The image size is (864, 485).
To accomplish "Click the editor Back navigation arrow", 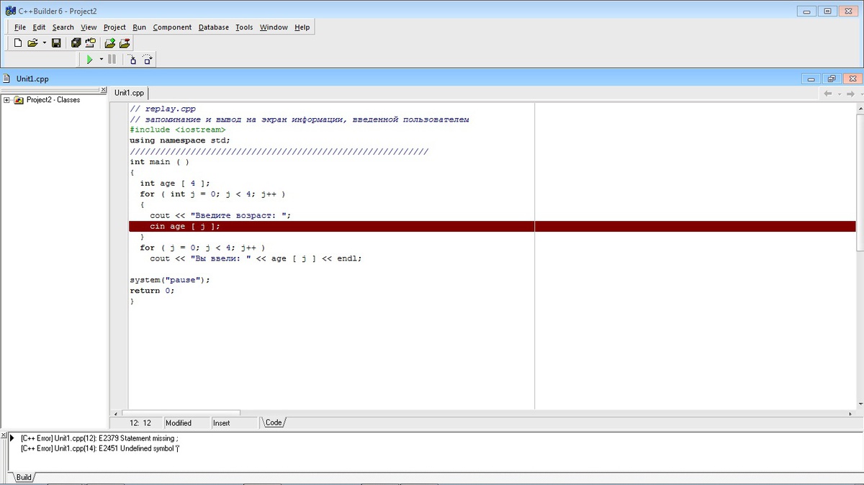I will click(x=828, y=94).
